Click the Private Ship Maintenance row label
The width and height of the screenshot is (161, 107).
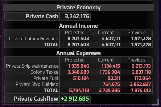(32, 66)
